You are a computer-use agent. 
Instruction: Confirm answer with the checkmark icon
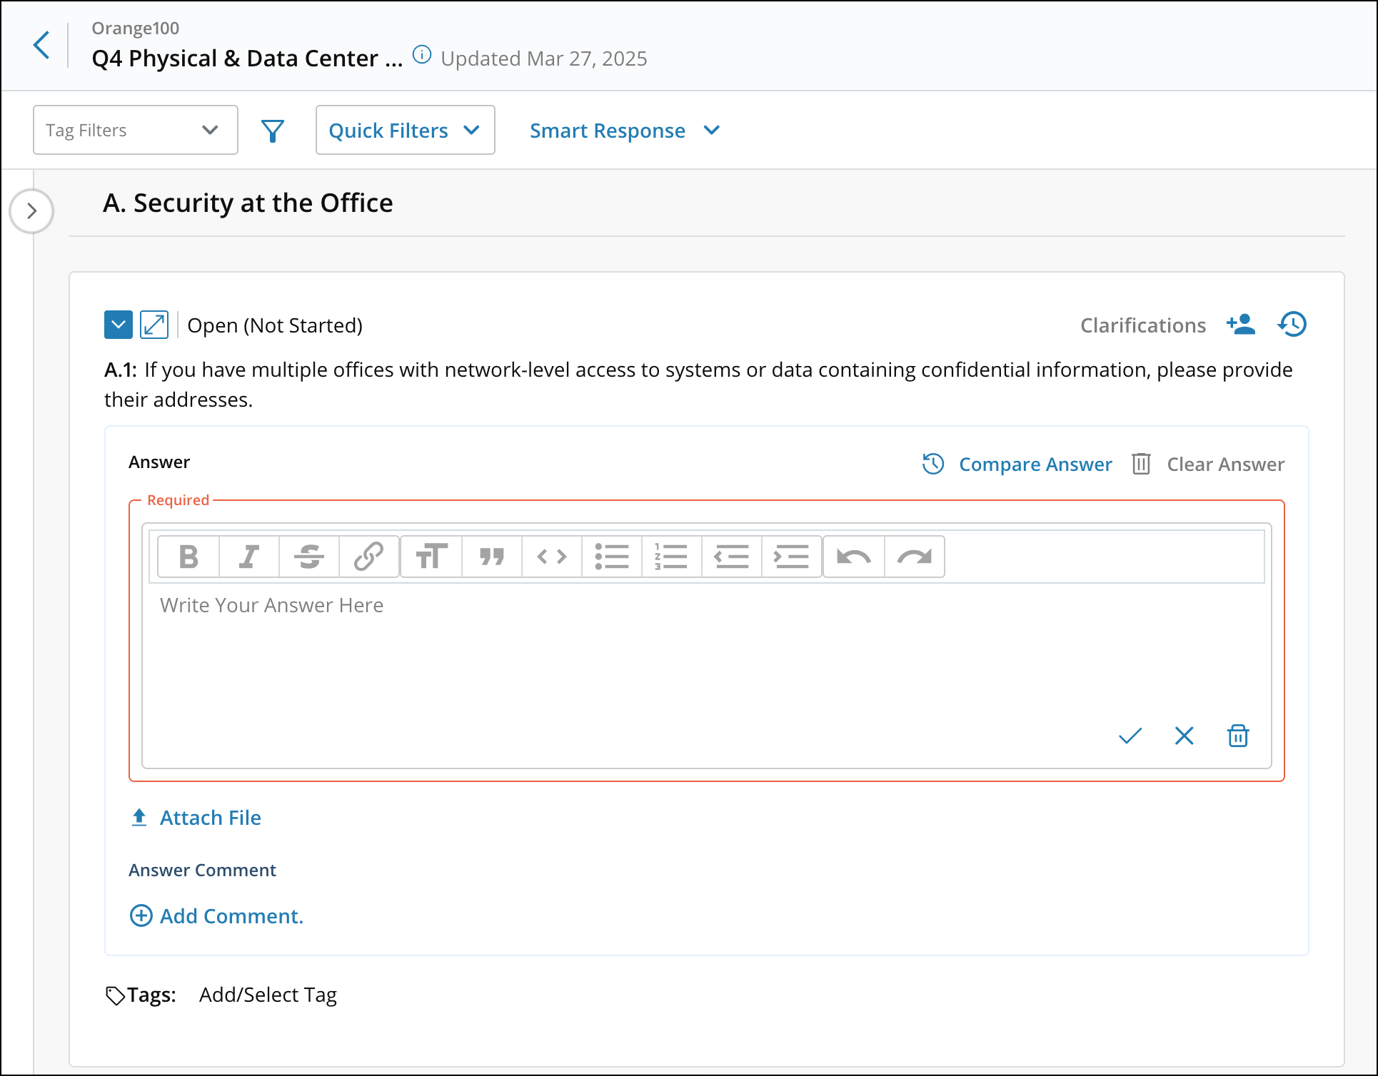tap(1130, 736)
